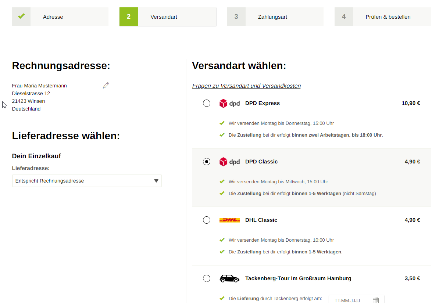Image resolution: width=439 pixels, height=303 pixels.
Task: Click step number 2 green badge
Action: tap(129, 17)
